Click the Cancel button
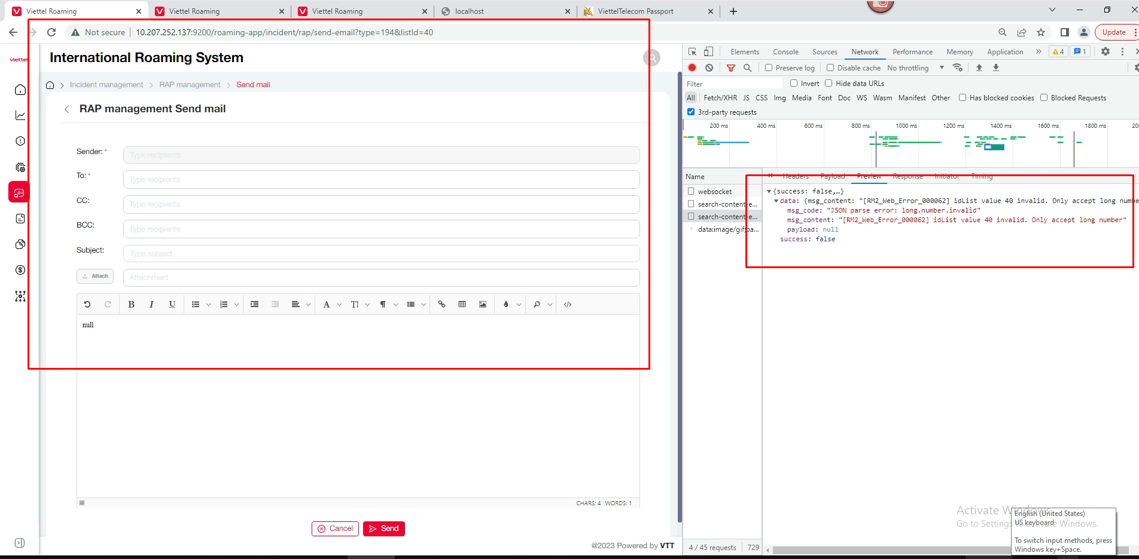This screenshot has height=559, width=1139. click(x=335, y=529)
